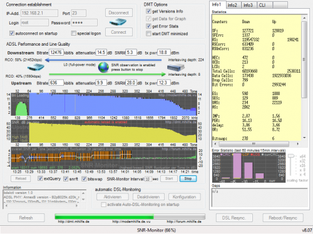Image resolution: width=313 pixels, height=234 pixels.
Task: Toggle the extQuery checkbox
Action: (x=40, y=178)
